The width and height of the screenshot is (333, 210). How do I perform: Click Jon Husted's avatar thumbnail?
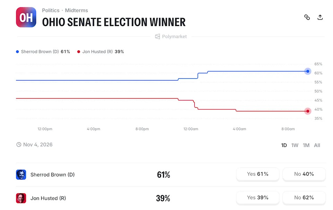tap(21, 198)
